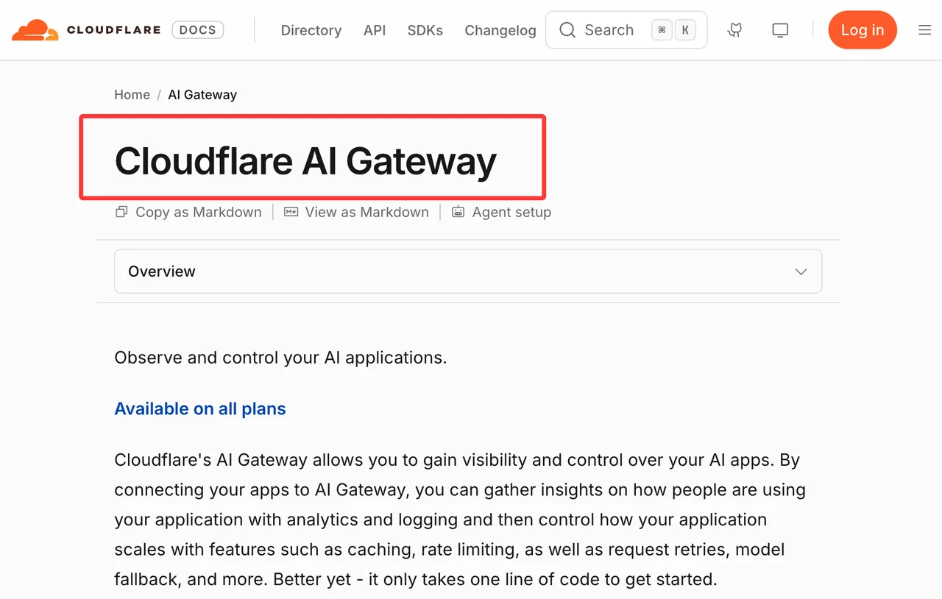
Task: Click the Copy as Markdown icon
Action: click(121, 212)
